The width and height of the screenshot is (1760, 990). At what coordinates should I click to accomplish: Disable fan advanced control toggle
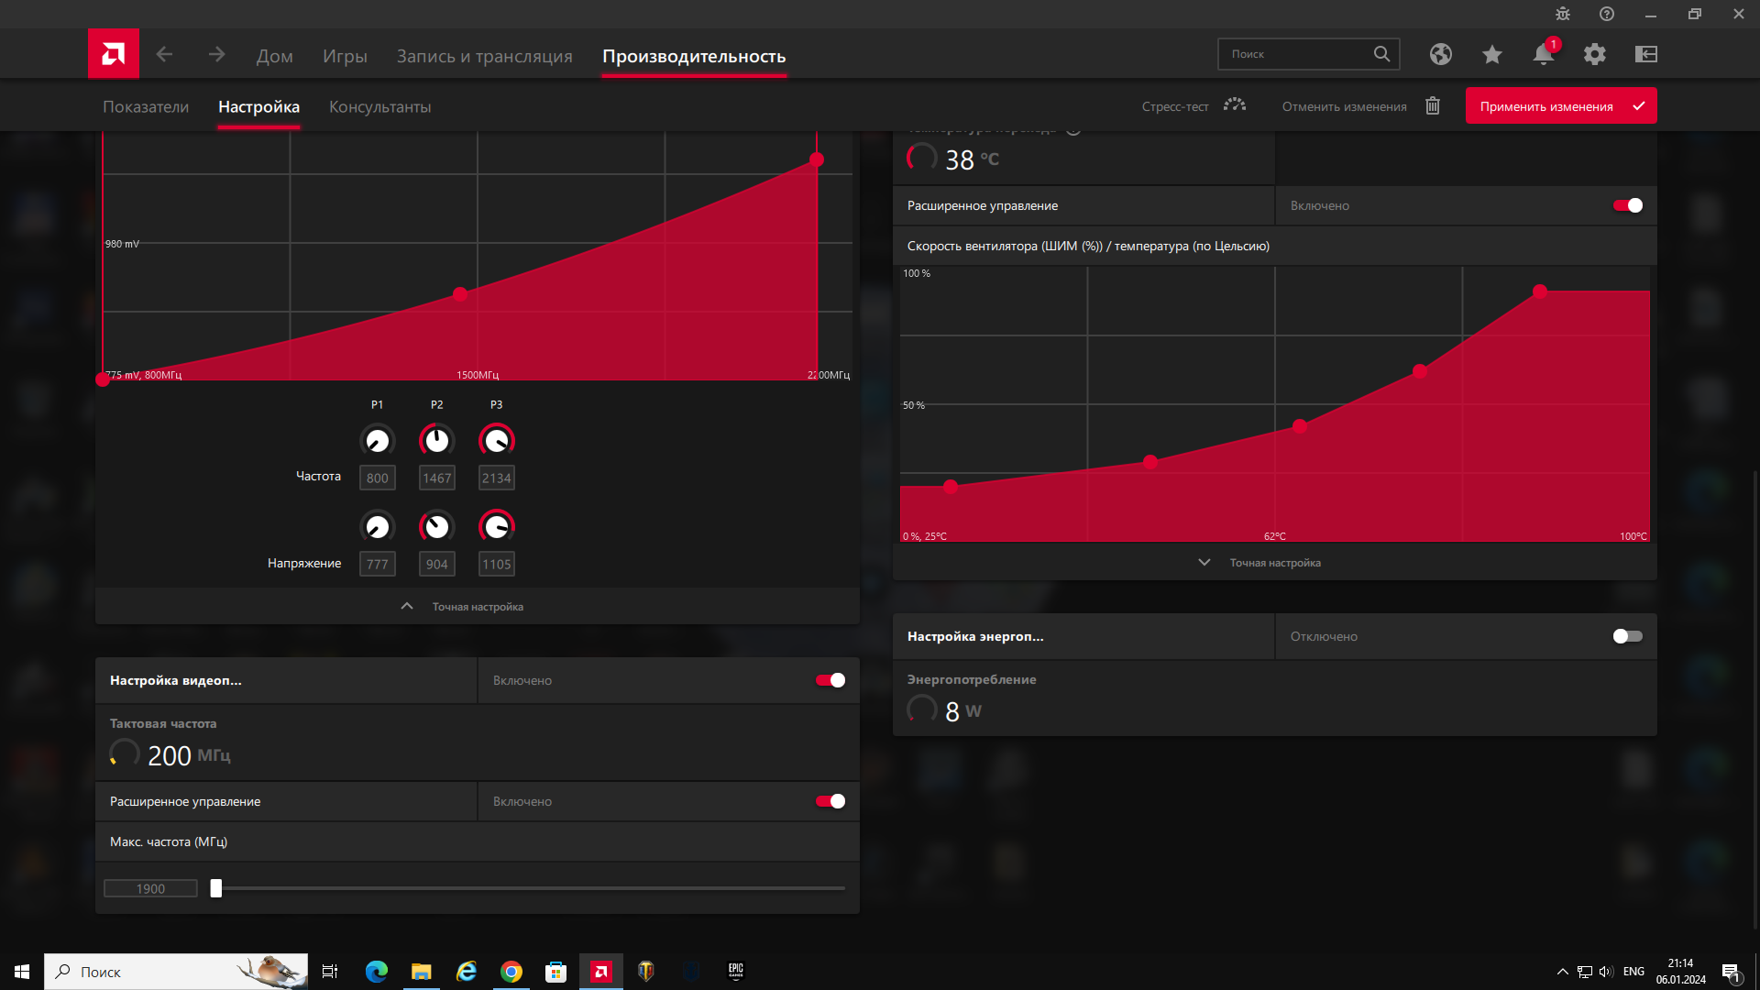point(1628,205)
